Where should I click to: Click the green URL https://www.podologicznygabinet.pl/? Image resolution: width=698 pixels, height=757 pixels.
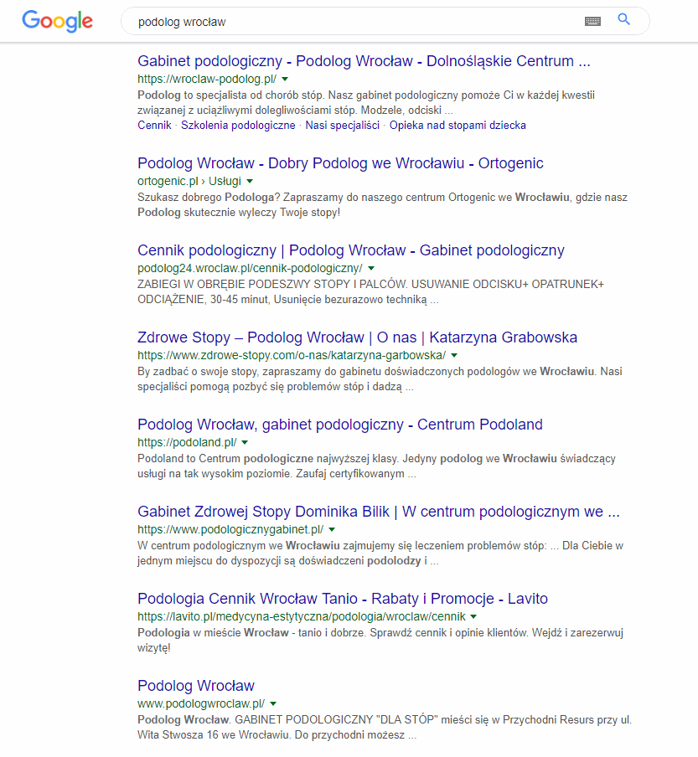(x=230, y=529)
